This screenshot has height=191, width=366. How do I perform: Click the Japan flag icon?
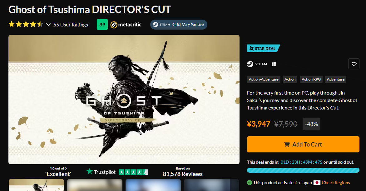[x=317, y=183]
